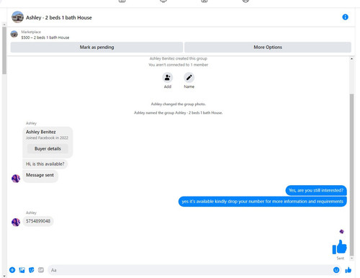Open Buyer details for Ashley Benitez
The width and height of the screenshot is (360, 278).
pyautogui.click(x=48, y=148)
